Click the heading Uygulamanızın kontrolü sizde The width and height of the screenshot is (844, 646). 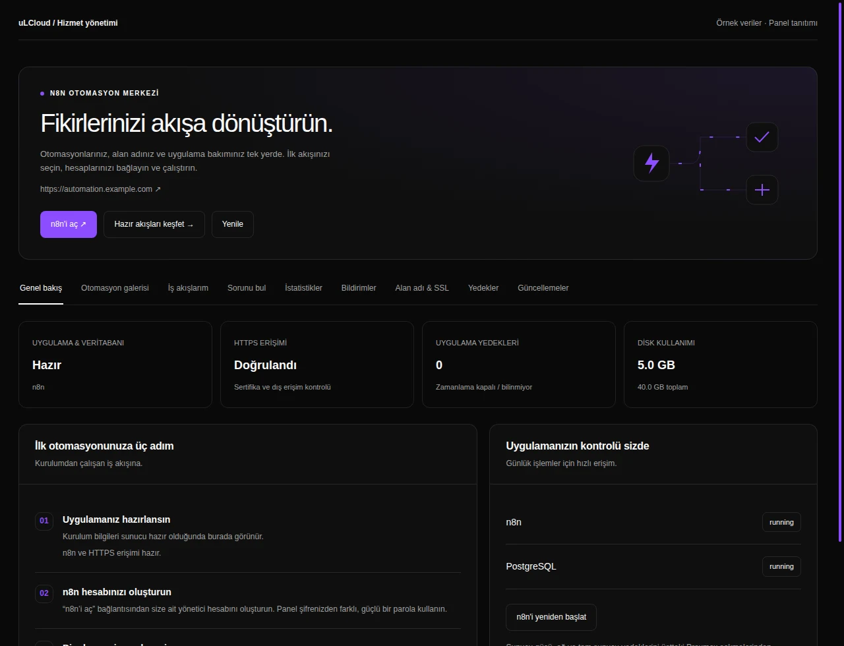[x=578, y=446]
